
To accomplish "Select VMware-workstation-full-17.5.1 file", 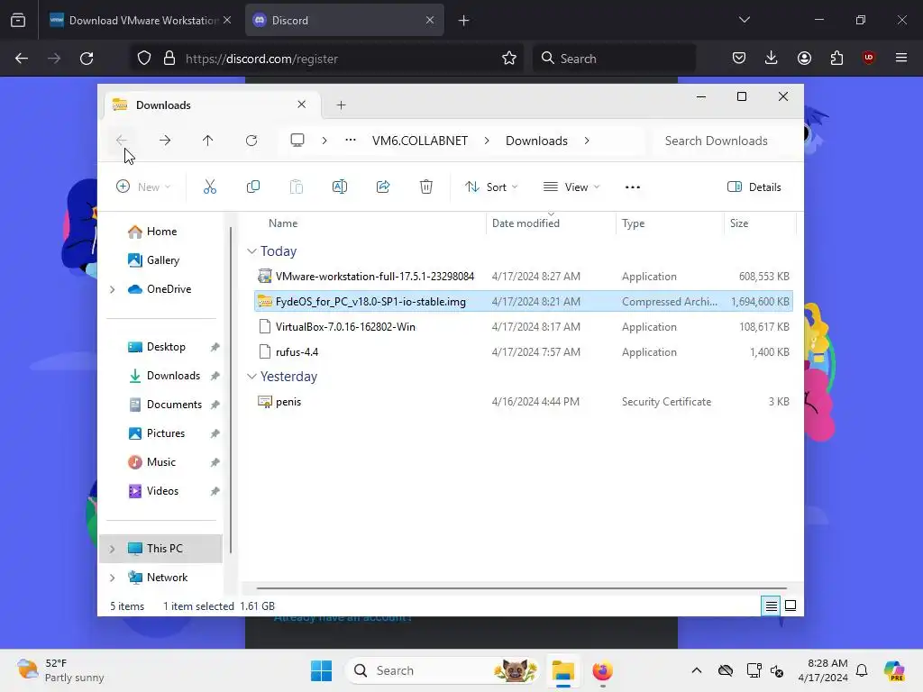I will pos(523,277).
